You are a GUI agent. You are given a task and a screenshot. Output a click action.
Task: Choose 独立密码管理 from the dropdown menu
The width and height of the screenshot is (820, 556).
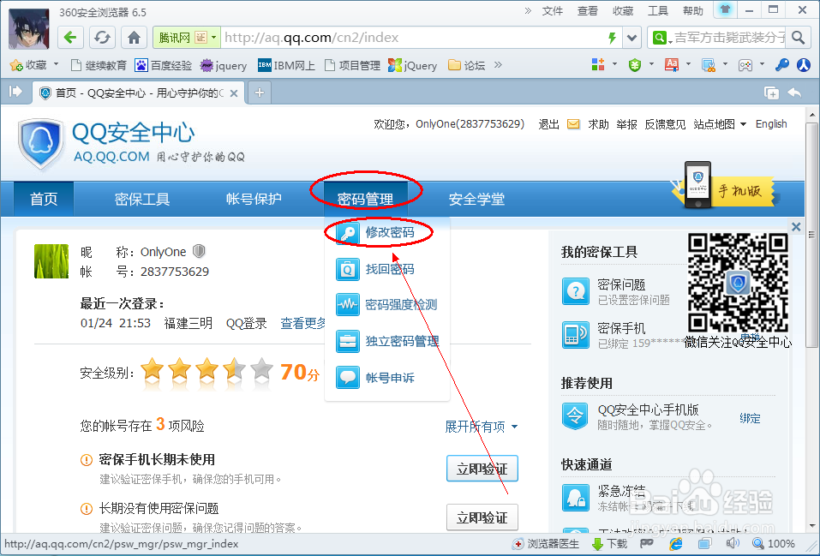click(x=387, y=341)
